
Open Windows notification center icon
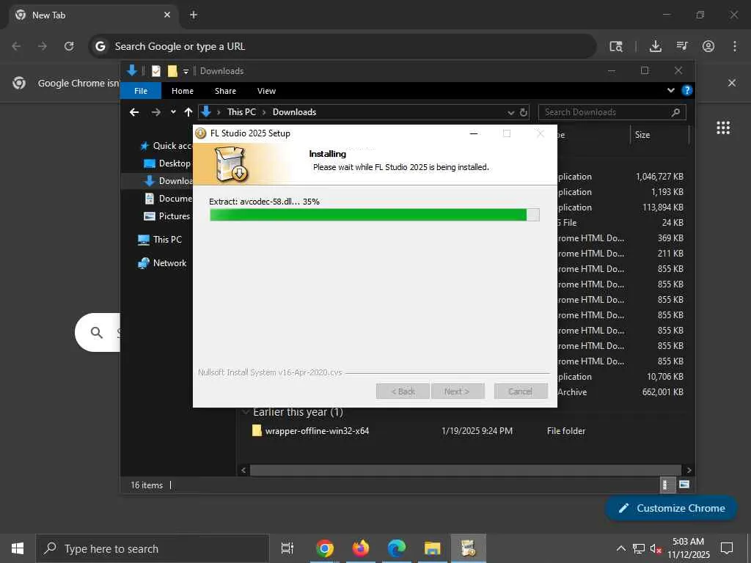tap(727, 548)
